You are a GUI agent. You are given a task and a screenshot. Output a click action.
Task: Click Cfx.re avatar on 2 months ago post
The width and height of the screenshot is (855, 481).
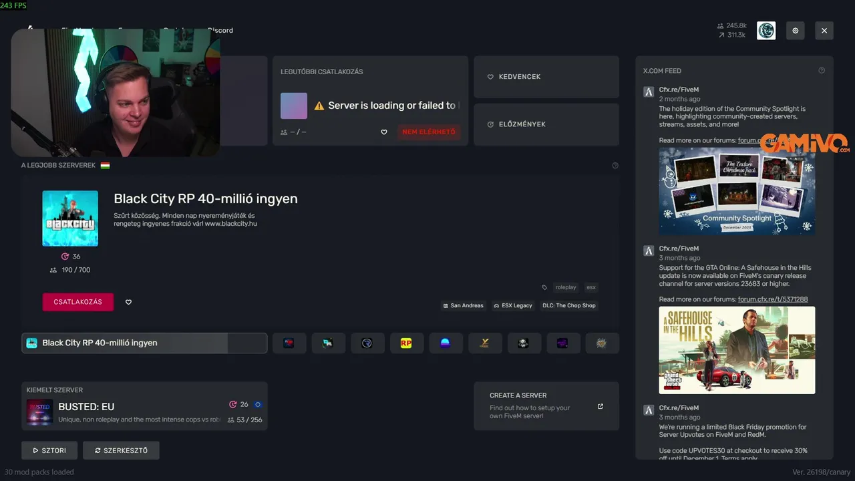648,92
